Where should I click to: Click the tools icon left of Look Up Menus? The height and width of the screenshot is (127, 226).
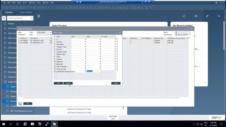click(4, 18)
